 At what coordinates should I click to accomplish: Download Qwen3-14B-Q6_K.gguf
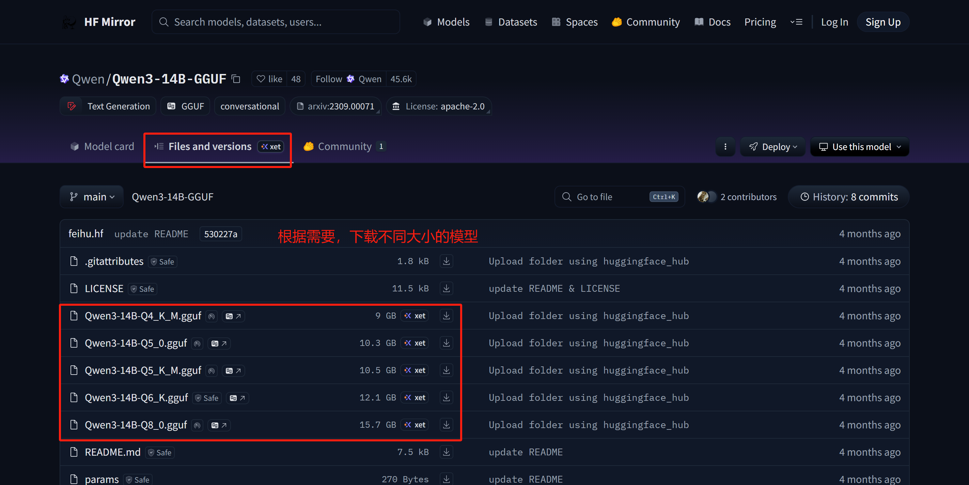point(446,398)
